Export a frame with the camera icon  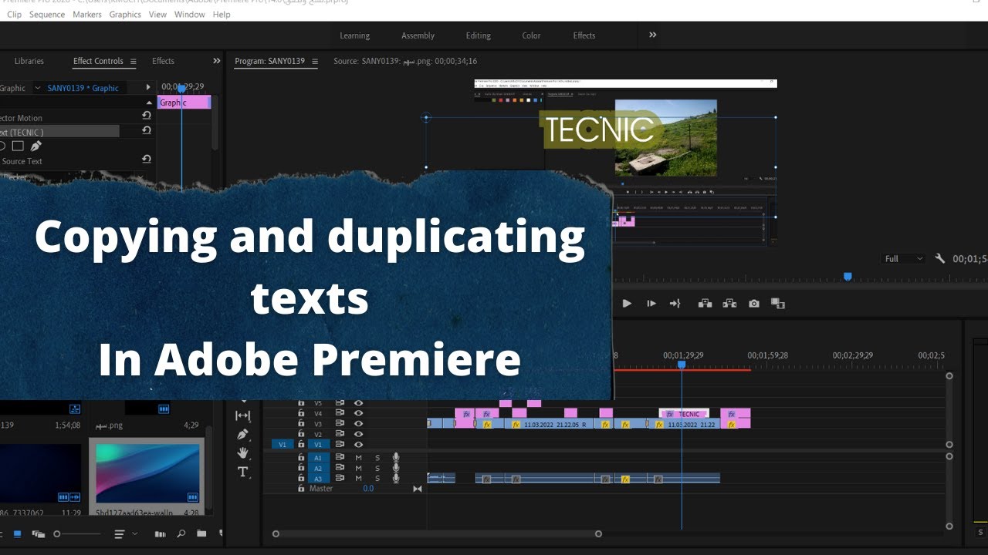pyautogui.click(x=754, y=304)
